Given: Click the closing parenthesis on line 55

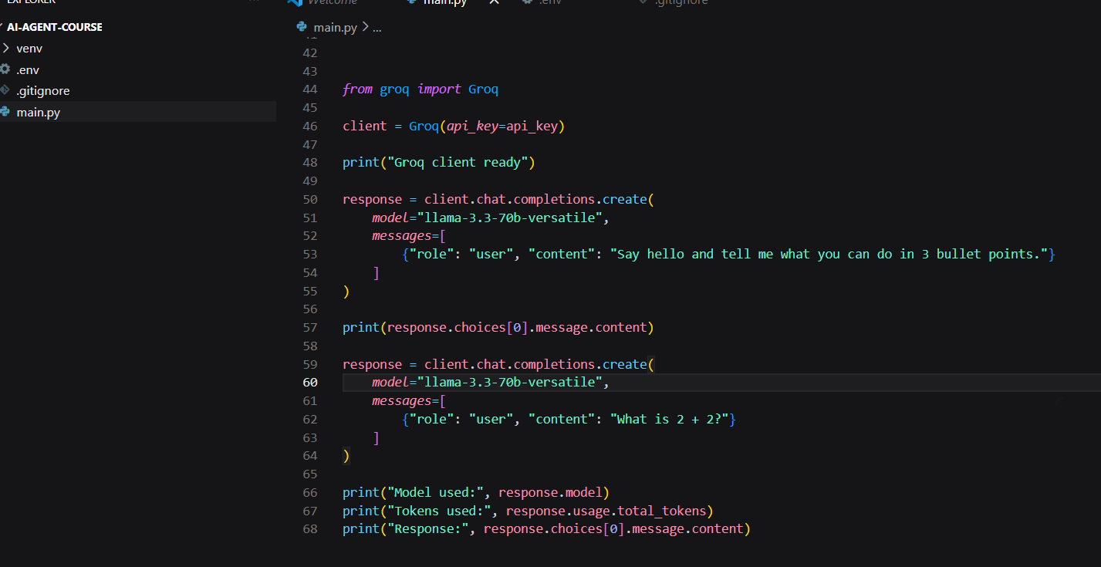Looking at the screenshot, I should click(x=346, y=291).
